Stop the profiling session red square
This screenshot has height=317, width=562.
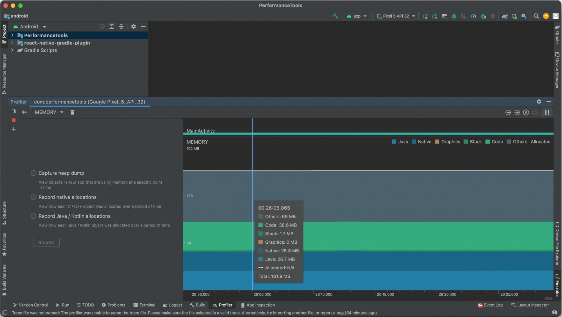click(x=14, y=120)
